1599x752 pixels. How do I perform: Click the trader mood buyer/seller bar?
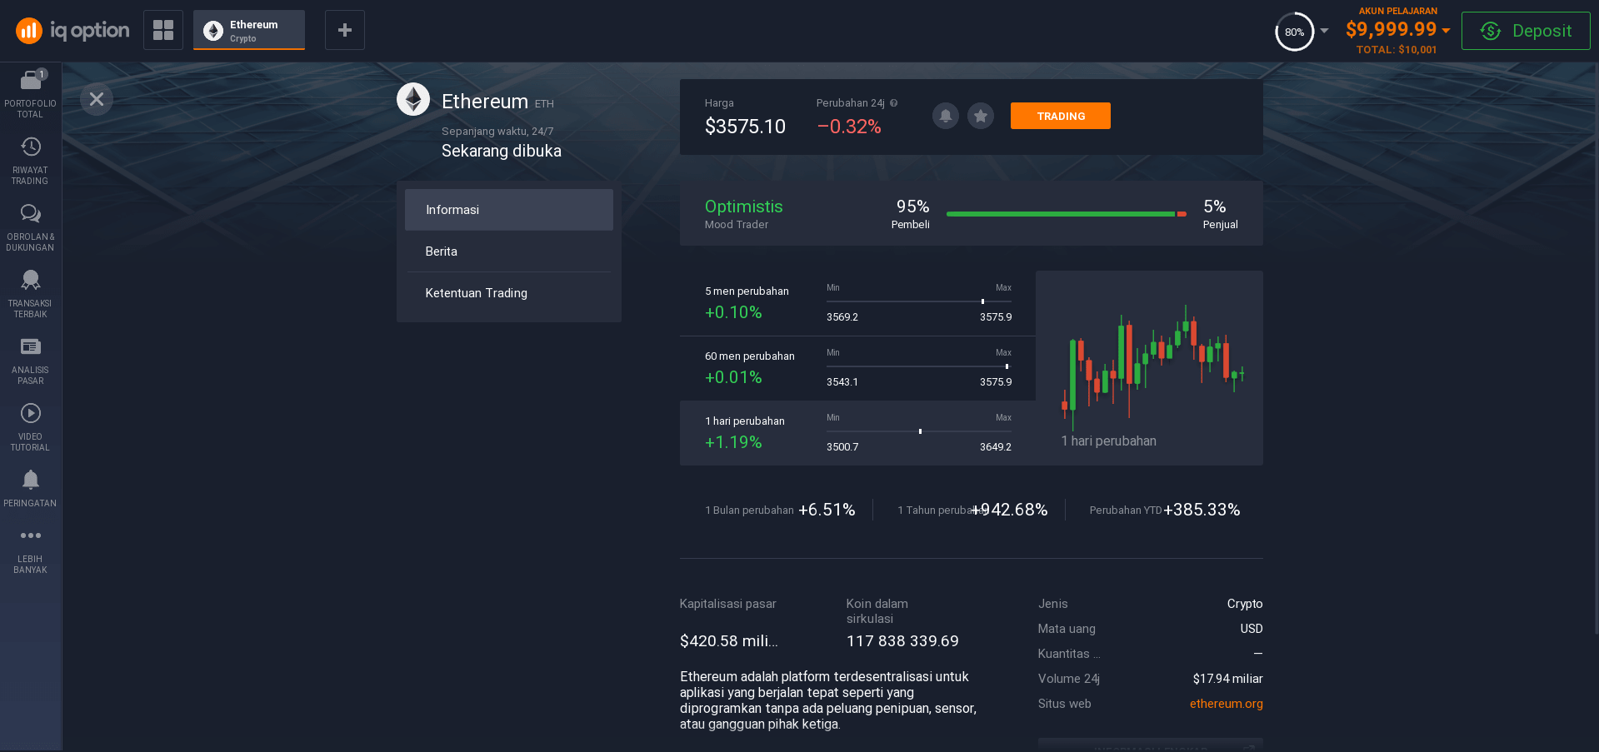pos(1067,214)
